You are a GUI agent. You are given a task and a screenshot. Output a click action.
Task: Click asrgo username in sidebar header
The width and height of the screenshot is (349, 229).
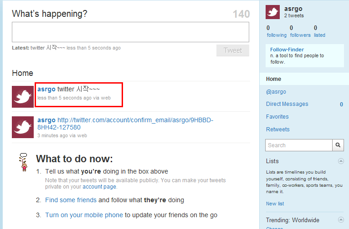coord(293,9)
